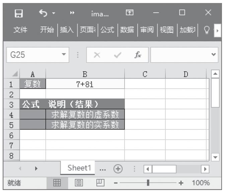Viewport: 226px width, 192px height.
Task: Open the Name Box dropdown arrow
Action: [x=63, y=55]
